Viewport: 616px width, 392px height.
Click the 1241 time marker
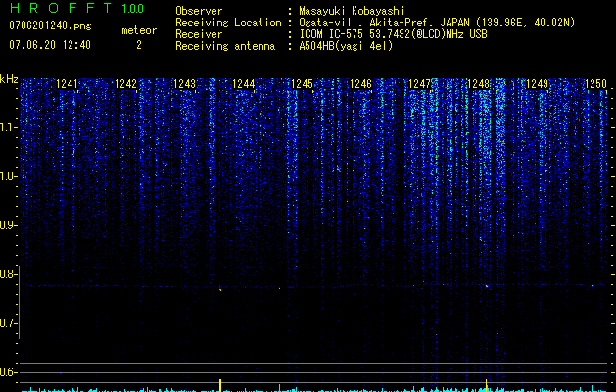67,83
